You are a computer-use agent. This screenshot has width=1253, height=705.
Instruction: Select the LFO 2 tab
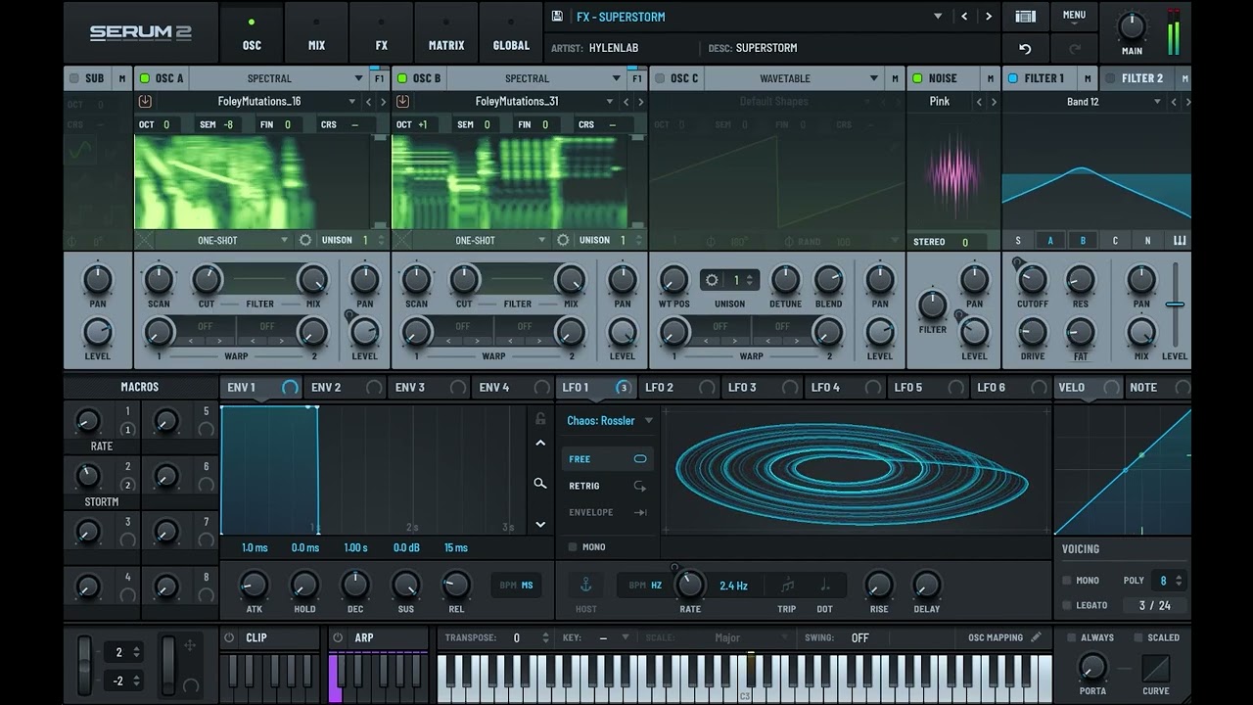tap(679, 388)
